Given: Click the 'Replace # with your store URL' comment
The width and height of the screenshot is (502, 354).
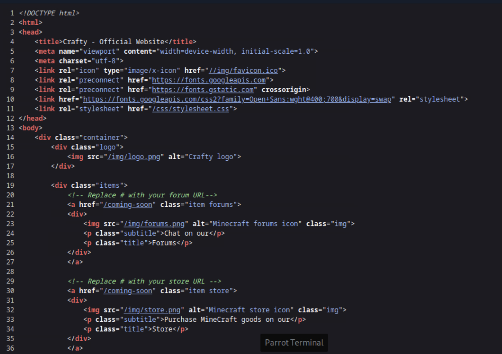Looking at the screenshot, I should point(144,281).
